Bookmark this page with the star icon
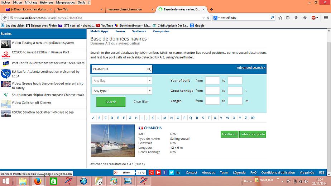This screenshot has height=186, width=331. (x=280, y=18)
